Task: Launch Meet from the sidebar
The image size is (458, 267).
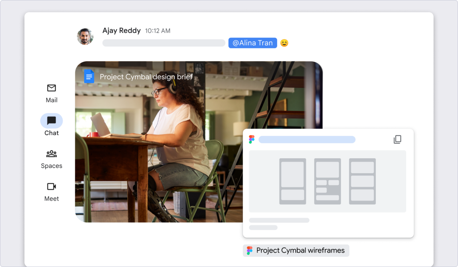Action: (51, 191)
